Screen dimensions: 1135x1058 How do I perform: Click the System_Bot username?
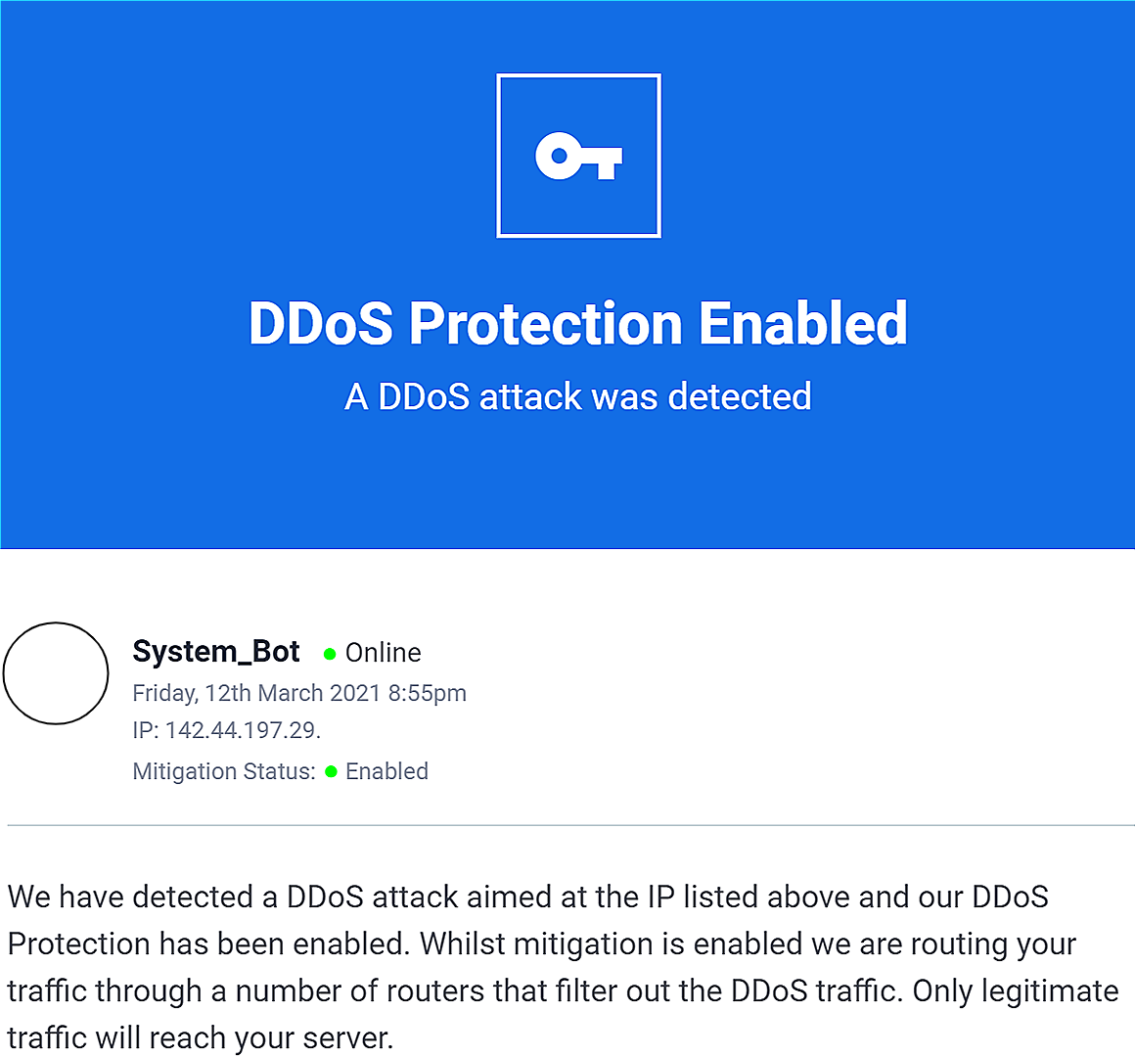(x=215, y=652)
